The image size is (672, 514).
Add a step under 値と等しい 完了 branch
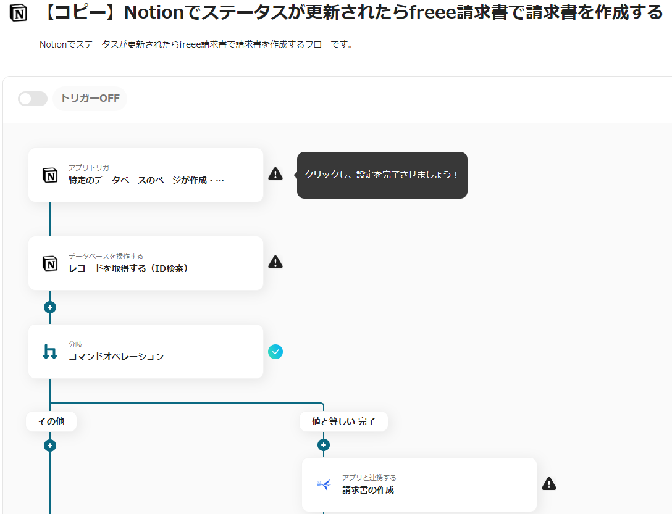pos(324,445)
